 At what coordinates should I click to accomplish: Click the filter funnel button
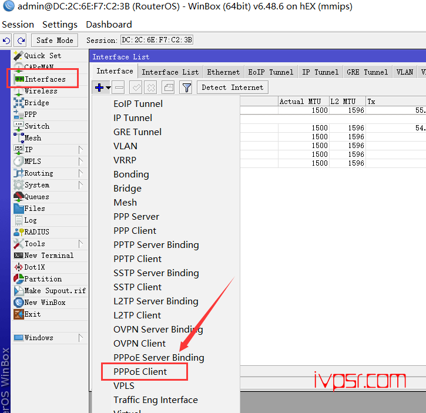(x=186, y=88)
